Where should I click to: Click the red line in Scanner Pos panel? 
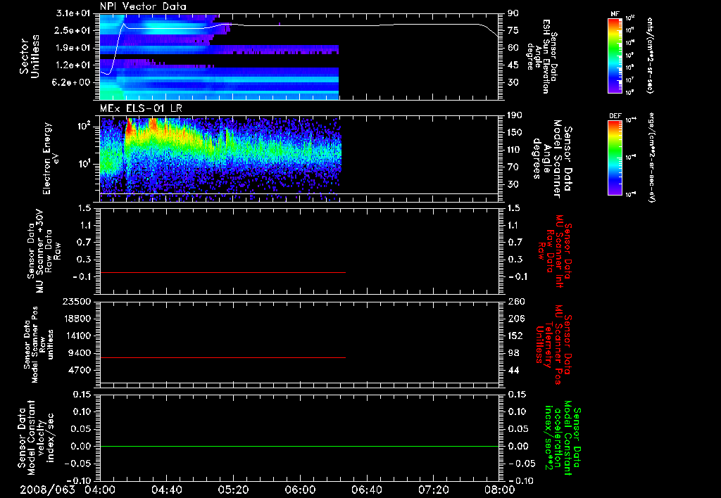tap(222, 357)
